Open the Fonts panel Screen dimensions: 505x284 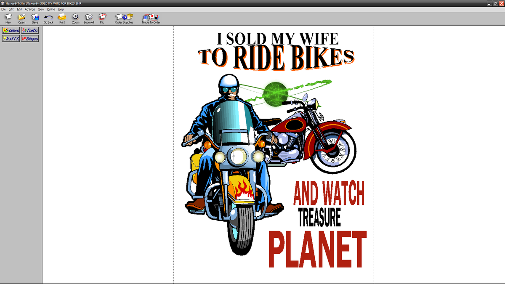click(30, 30)
